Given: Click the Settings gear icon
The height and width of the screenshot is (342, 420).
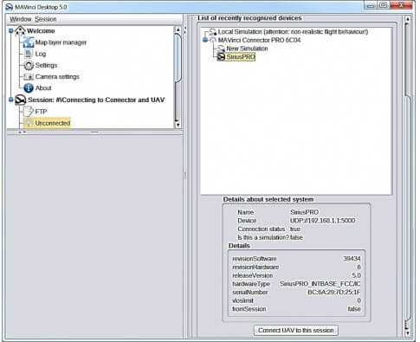Looking at the screenshot, I should tap(29, 65).
